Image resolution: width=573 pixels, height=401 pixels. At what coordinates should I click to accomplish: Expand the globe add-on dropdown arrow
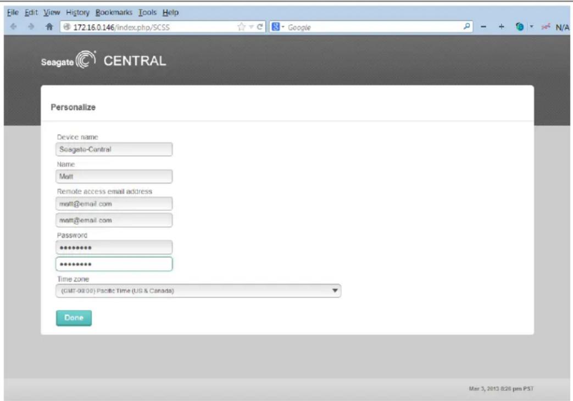click(531, 27)
